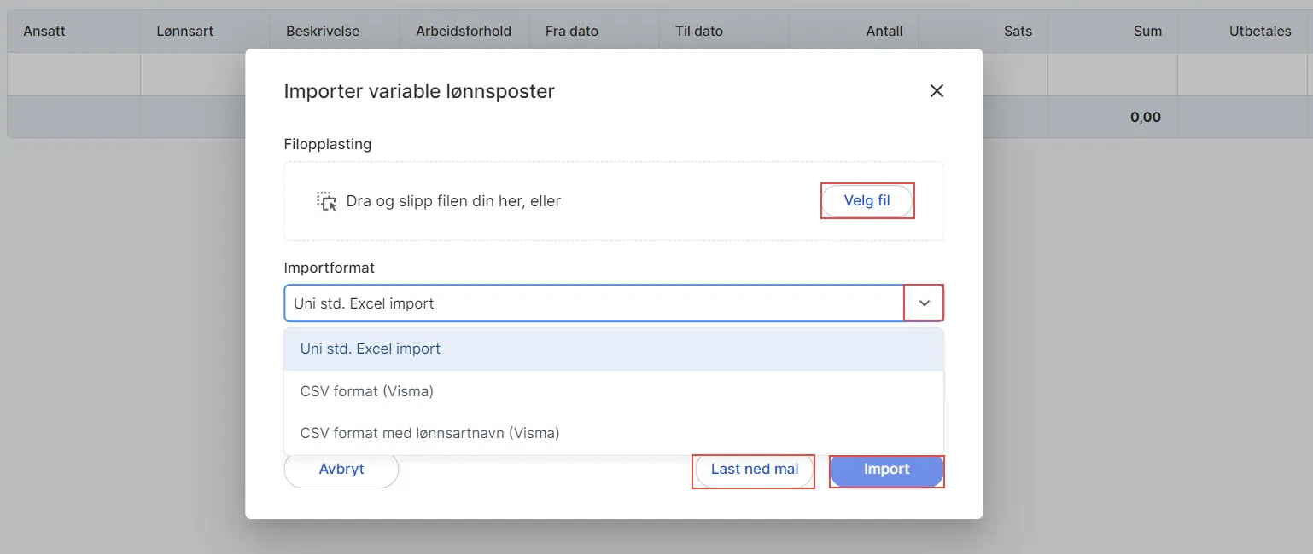Image resolution: width=1313 pixels, height=554 pixels.
Task: Click the Avbryt button
Action: pyautogui.click(x=341, y=470)
